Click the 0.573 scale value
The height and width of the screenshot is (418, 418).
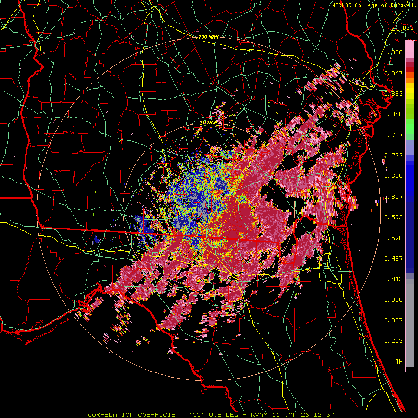pyautogui.click(x=393, y=217)
